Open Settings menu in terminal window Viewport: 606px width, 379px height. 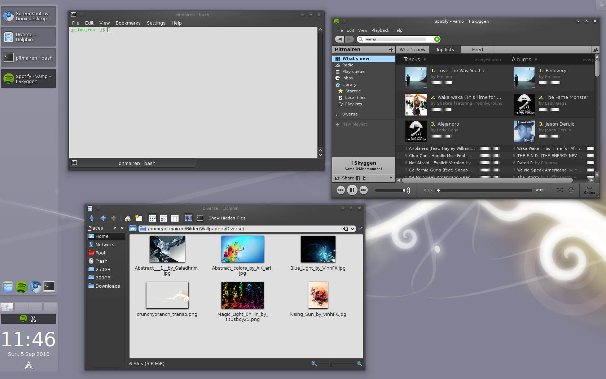tap(156, 23)
